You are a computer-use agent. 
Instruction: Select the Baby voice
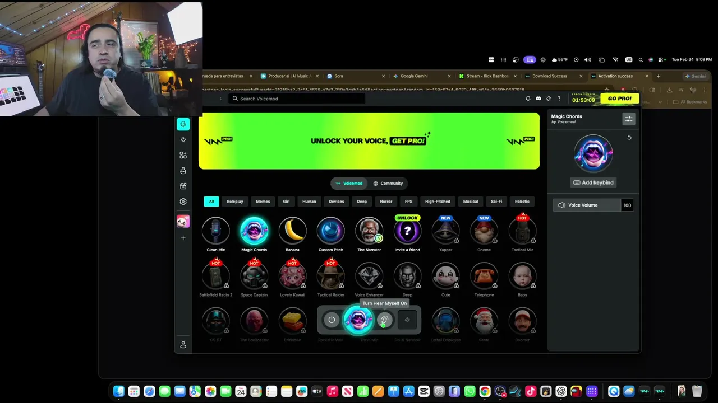tap(522, 277)
